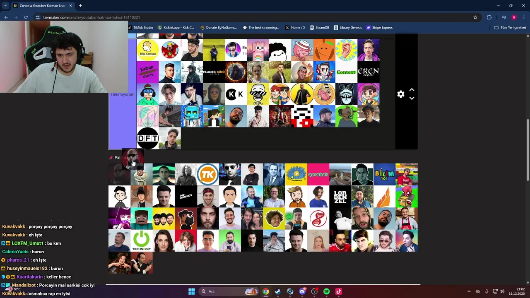The image size is (530, 298).
Task: Bookmark this page with the star
Action: 475,17
